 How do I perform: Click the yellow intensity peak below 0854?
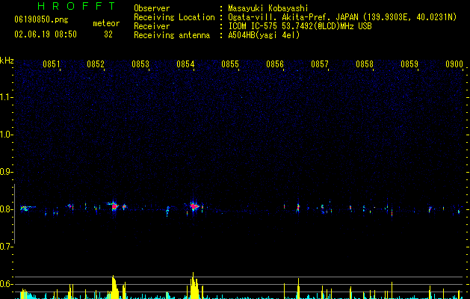194,286
